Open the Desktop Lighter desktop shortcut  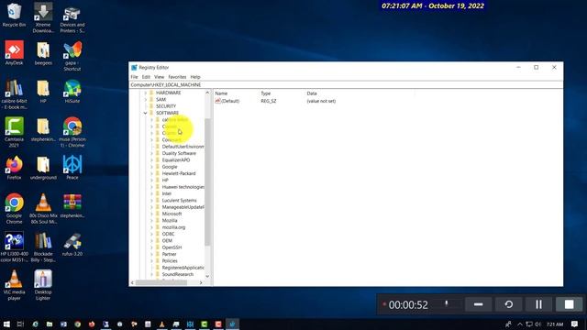(x=43, y=285)
